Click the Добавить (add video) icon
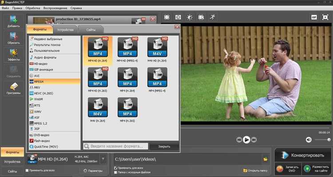Screen dimensions: 333x177 tap(14, 20)
